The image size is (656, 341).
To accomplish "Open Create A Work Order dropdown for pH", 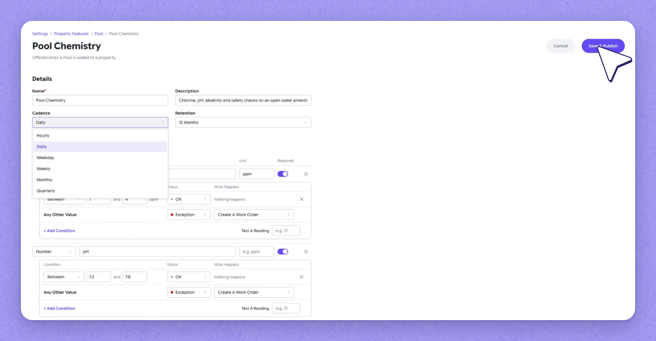I will (x=254, y=292).
